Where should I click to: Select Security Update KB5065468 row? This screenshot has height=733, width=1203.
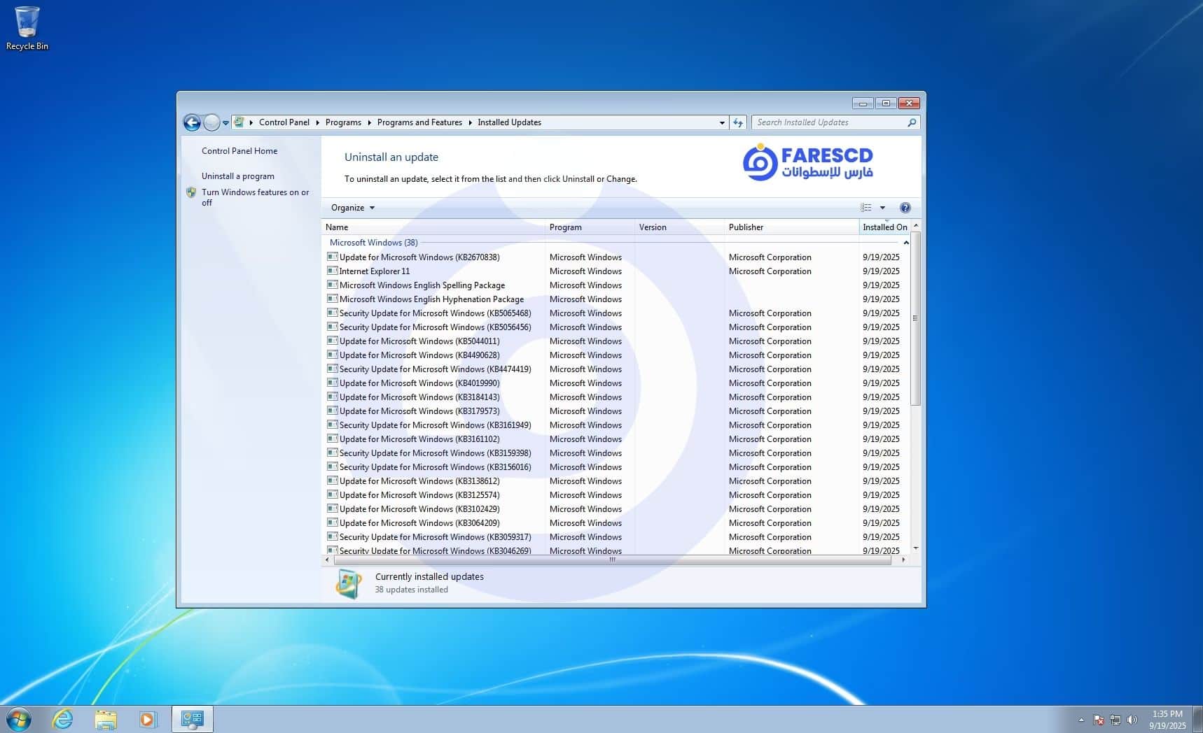point(616,313)
